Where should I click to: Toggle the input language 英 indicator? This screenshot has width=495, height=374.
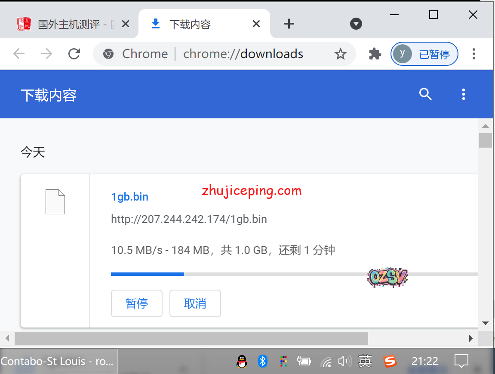(x=365, y=361)
